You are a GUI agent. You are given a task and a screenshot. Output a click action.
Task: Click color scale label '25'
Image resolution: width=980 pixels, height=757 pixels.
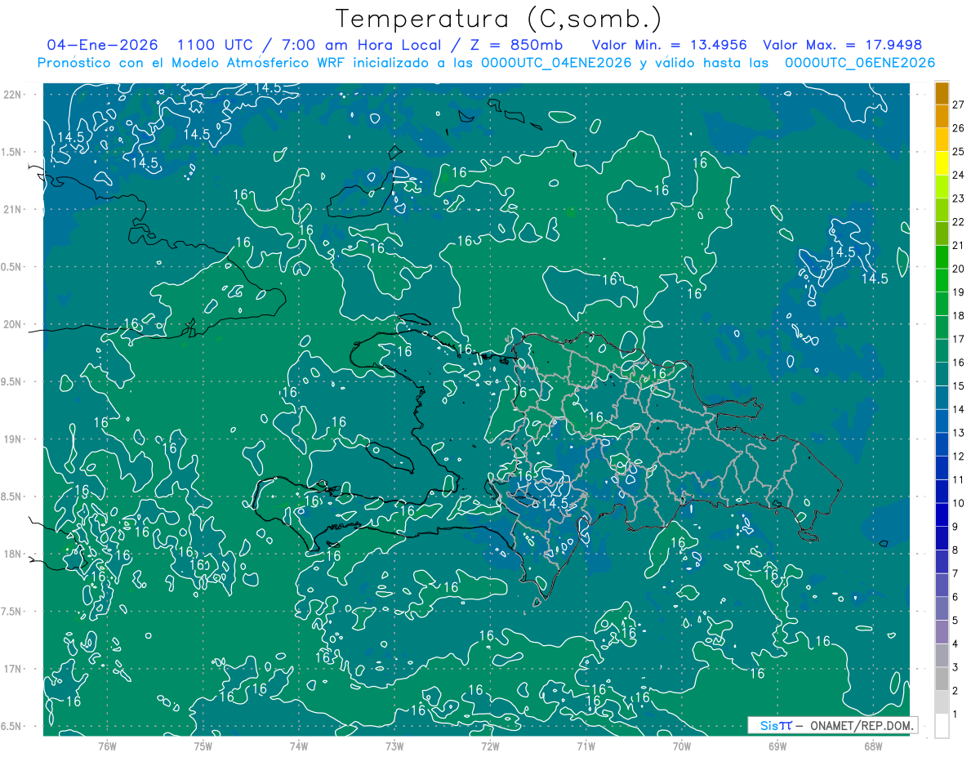coord(959,151)
